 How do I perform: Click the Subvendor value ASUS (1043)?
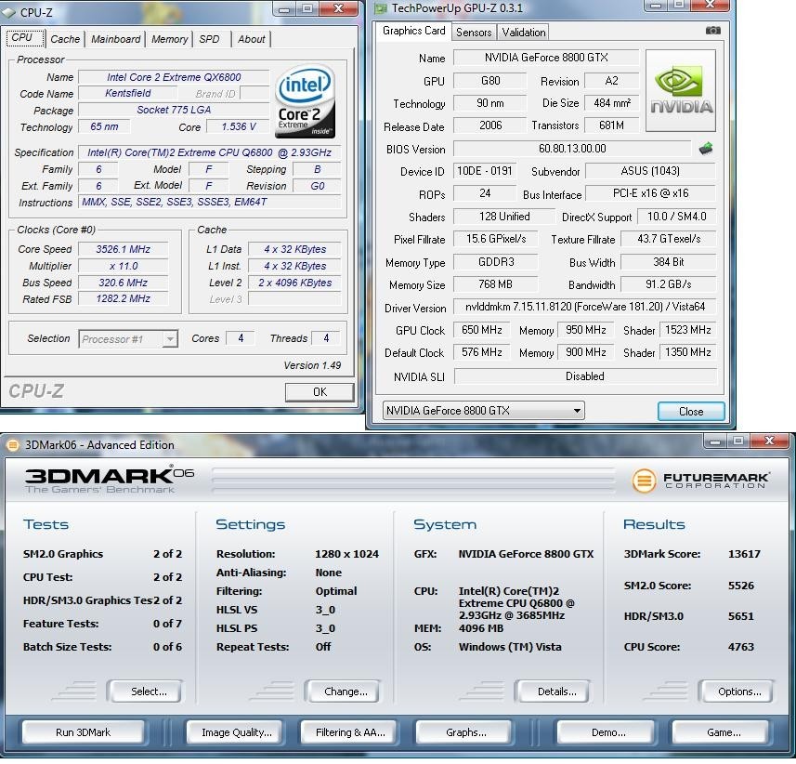pos(650,171)
